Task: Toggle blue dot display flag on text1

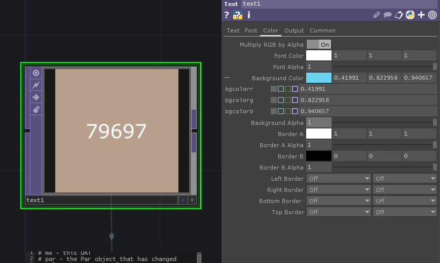Action: (183, 200)
